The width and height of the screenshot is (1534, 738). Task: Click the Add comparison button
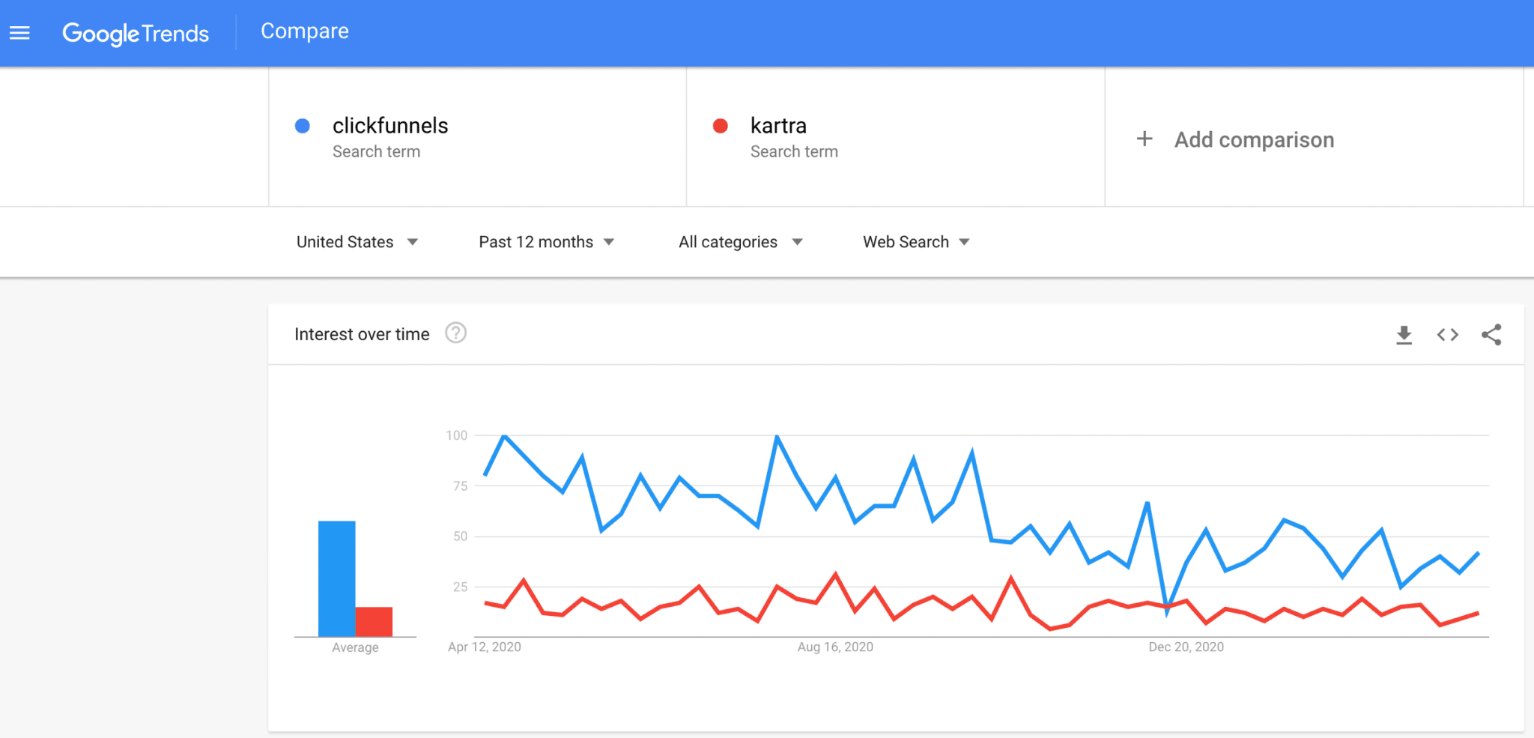point(1253,140)
